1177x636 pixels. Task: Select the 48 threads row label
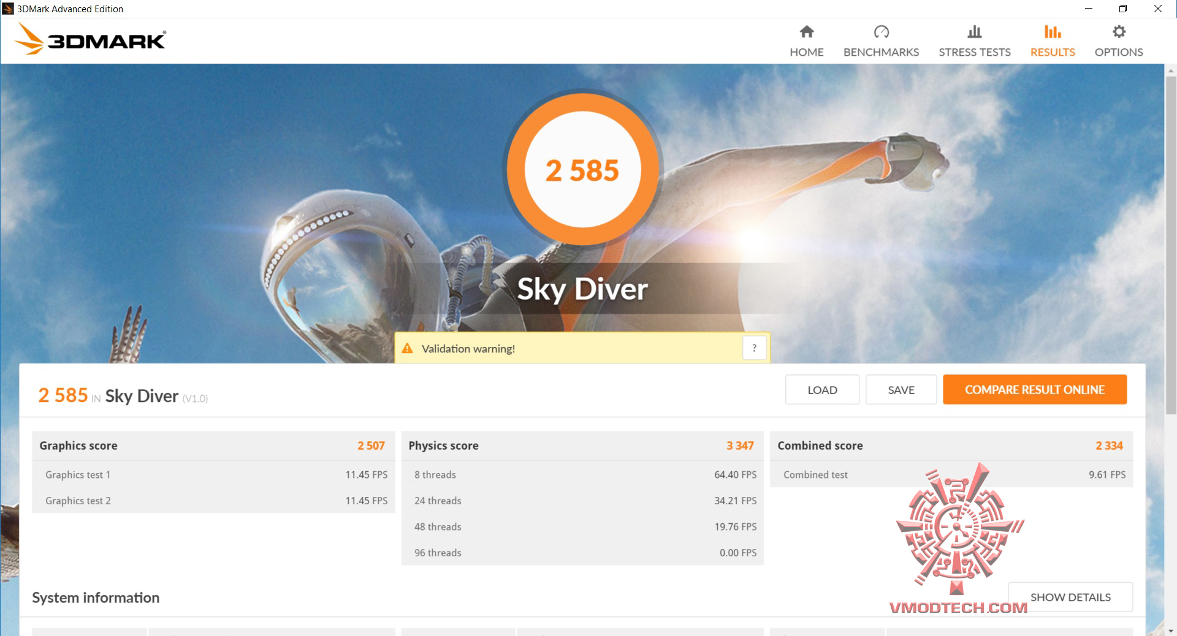[438, 527]
